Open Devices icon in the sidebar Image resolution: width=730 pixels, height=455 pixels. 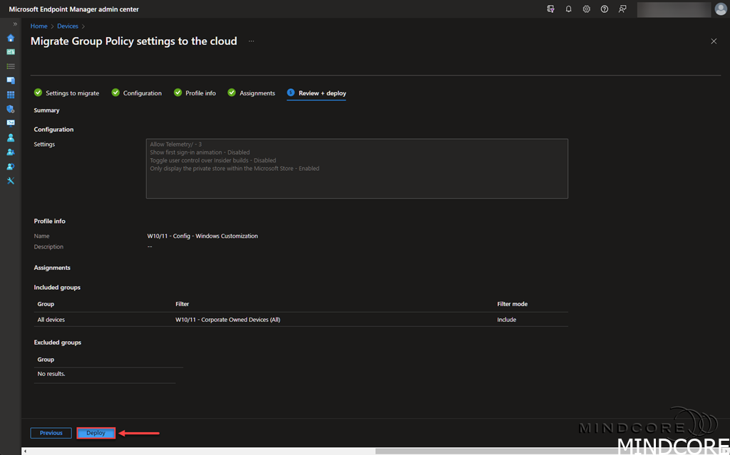pyautogui.click(x=11, y=80)
